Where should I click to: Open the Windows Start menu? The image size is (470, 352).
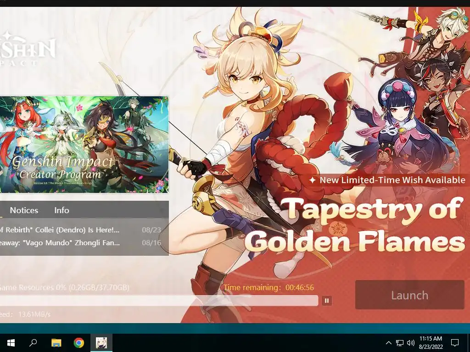point(11,343)
